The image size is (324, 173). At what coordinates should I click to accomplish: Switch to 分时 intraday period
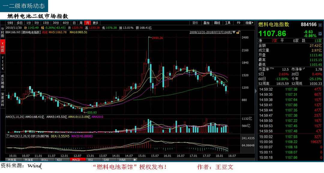[10, 23]
